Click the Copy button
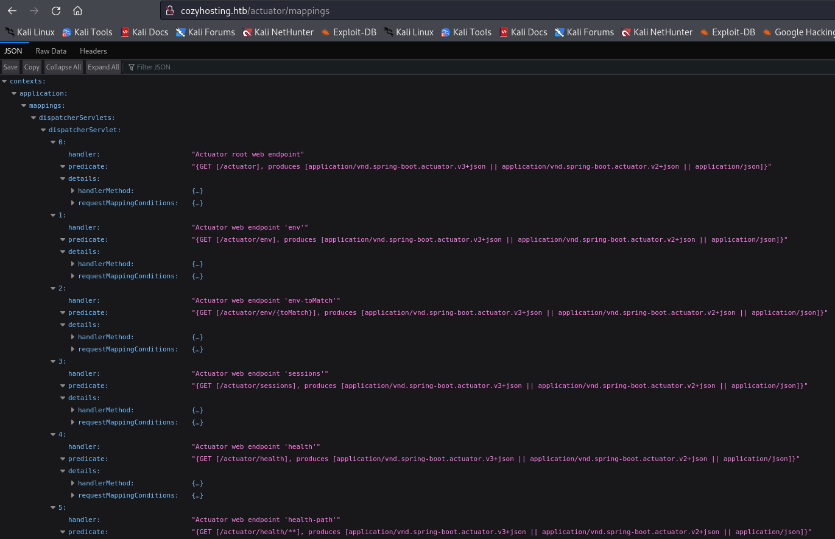The image size is (835, 539). 32,67
